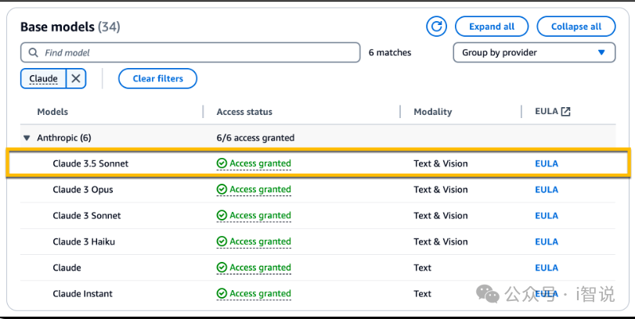The height and width of the screenshot is (319, 635).
Task: Open the EULA link for Claude Instant
Action: [x=546, y=294]
